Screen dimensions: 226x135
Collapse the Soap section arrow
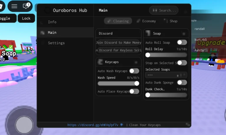184,34
